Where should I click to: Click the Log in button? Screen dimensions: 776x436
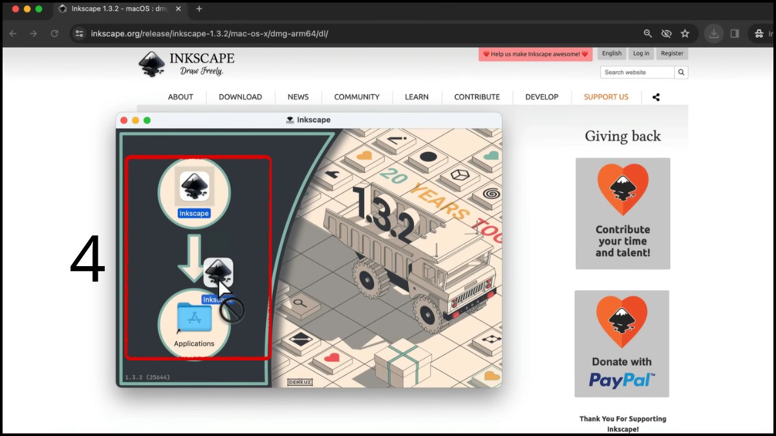tap(641, 54)
